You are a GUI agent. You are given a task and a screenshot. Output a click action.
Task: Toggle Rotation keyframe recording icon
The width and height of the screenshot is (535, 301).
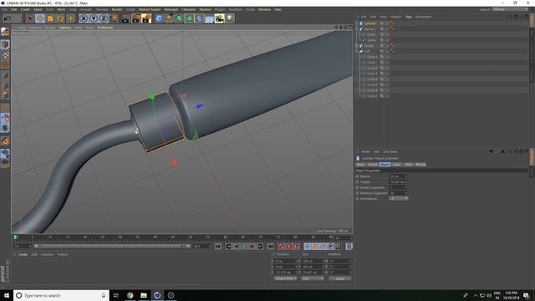coord(323,247)
